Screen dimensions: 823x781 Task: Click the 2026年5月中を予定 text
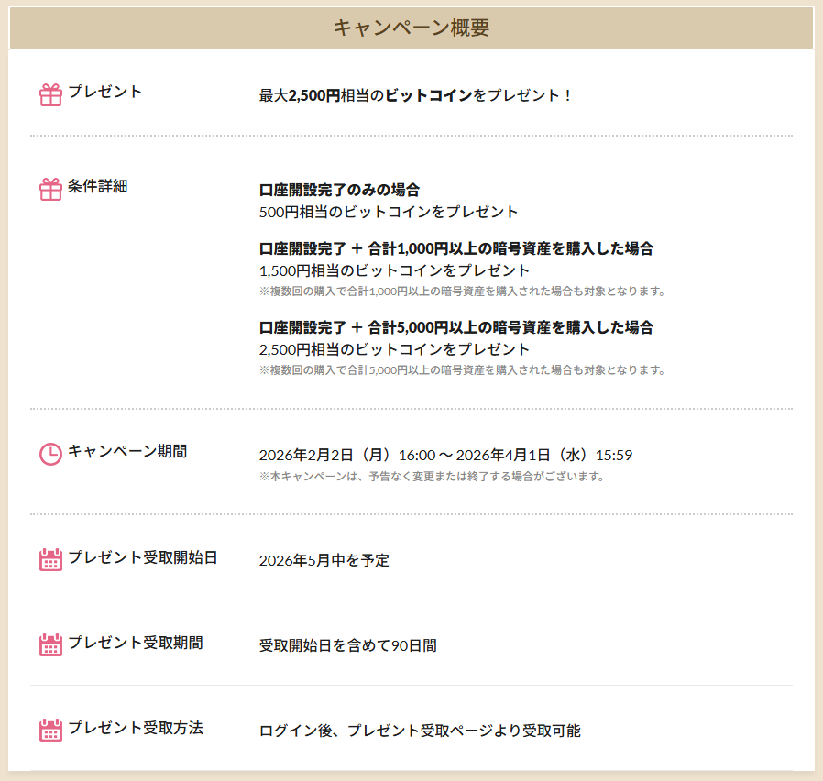coord(324,560)
